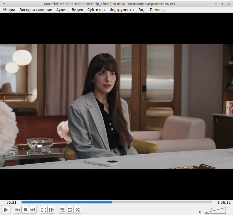Stop playback with the stop button

coord(25,210)
